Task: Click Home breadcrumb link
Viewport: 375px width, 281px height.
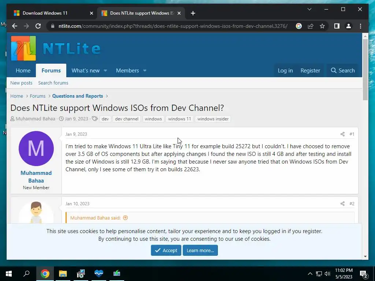Action: 16,96
